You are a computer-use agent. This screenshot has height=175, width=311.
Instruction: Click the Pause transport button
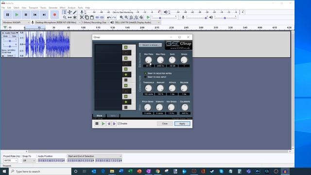(8, 15)
